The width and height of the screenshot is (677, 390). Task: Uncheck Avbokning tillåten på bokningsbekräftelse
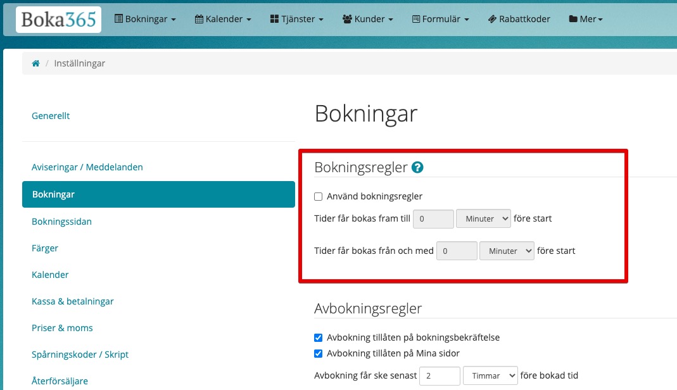tap(319, 337)
